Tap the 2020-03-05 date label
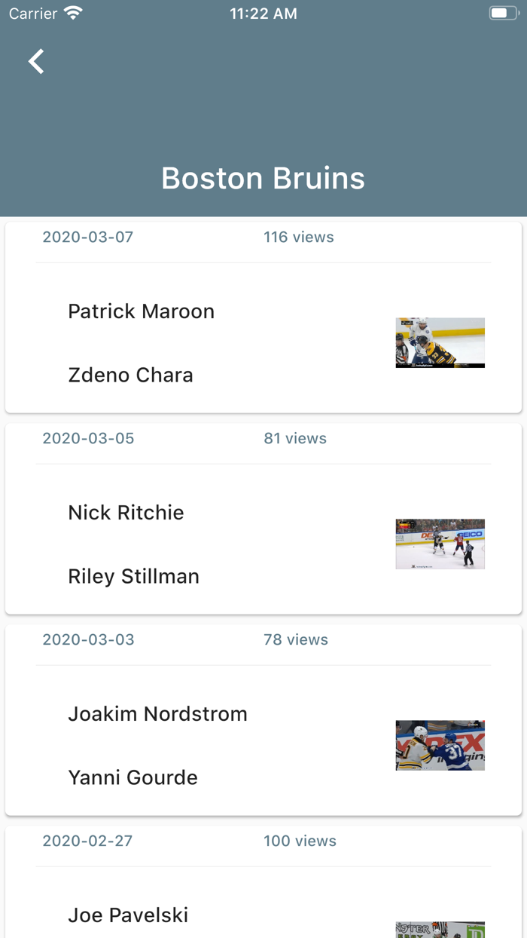The image size is (527, 938). click(87, 438)
